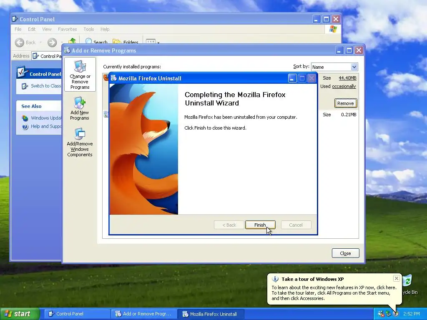Maximize the Control Panel window
Screen dimensions: 427x320
click(x=326, y=19)
